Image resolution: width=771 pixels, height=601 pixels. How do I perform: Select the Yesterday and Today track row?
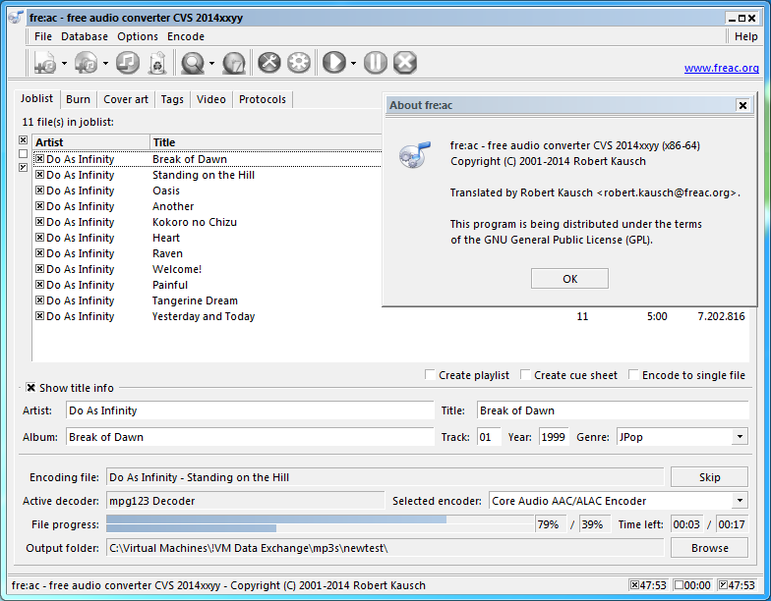[391, 316]
